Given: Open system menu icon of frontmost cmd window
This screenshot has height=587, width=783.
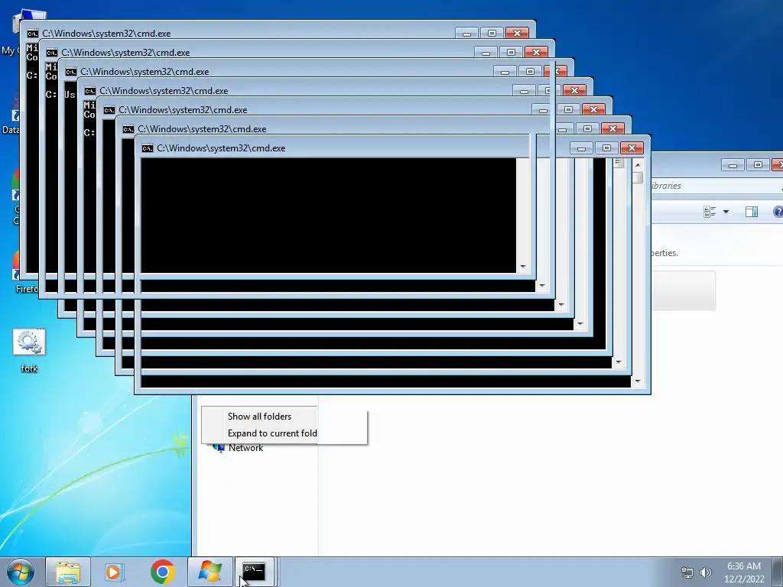Looking at the screenshot, I should [x=147, y=148].
